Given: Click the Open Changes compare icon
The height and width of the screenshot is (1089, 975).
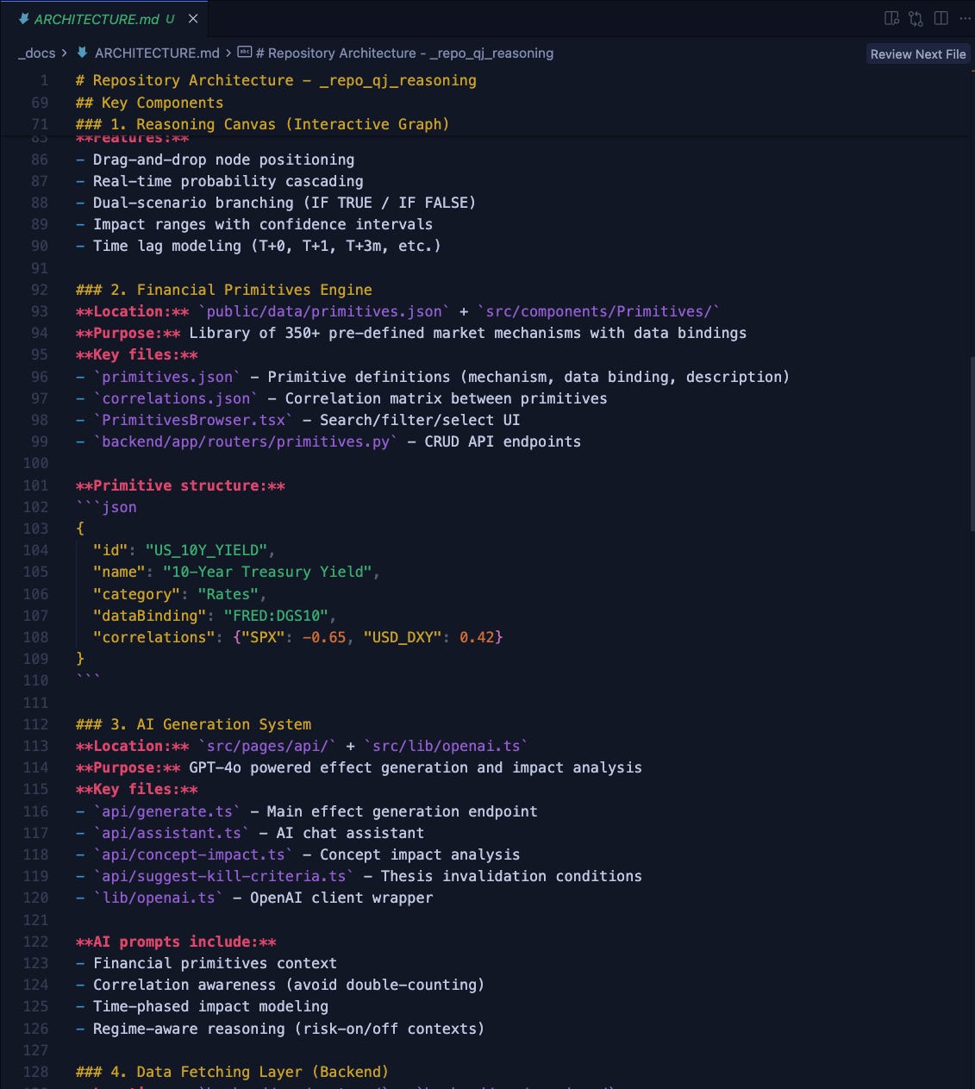Looking at the screenshot, I should coord(916,18).
